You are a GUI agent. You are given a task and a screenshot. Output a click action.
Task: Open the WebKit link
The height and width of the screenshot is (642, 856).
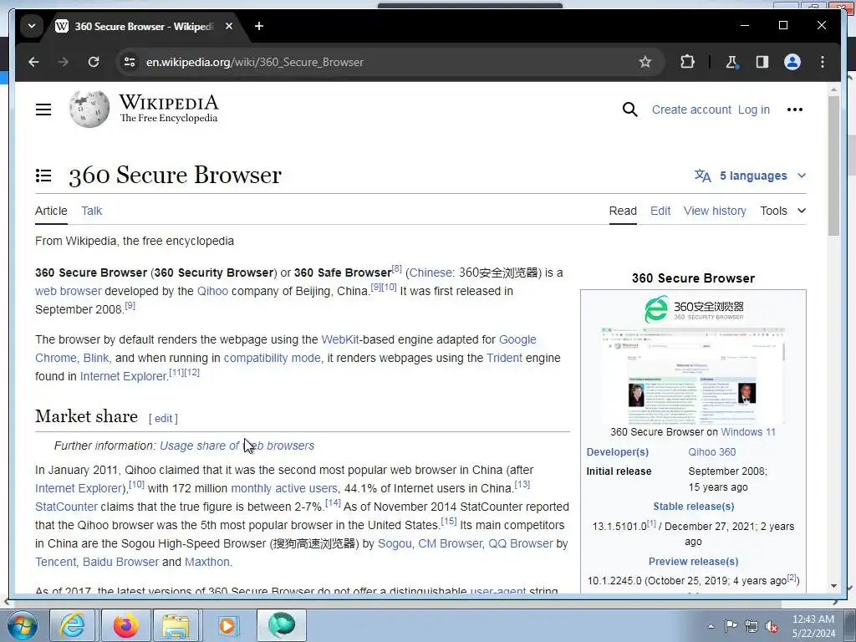point(340,339)
